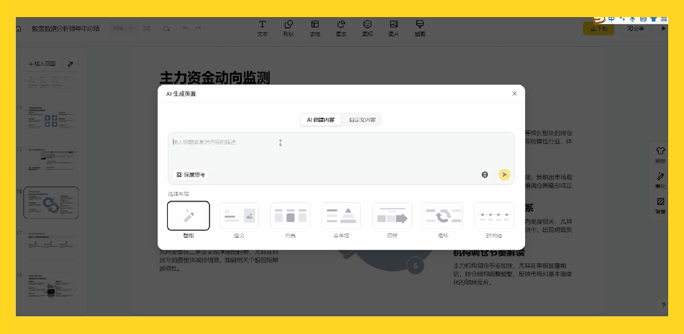Click the yellow send arrow button
This screenshot has width=684, height=334.
point(504,175)
